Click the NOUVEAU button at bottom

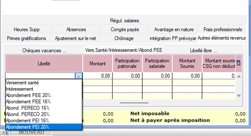[31, 132]
